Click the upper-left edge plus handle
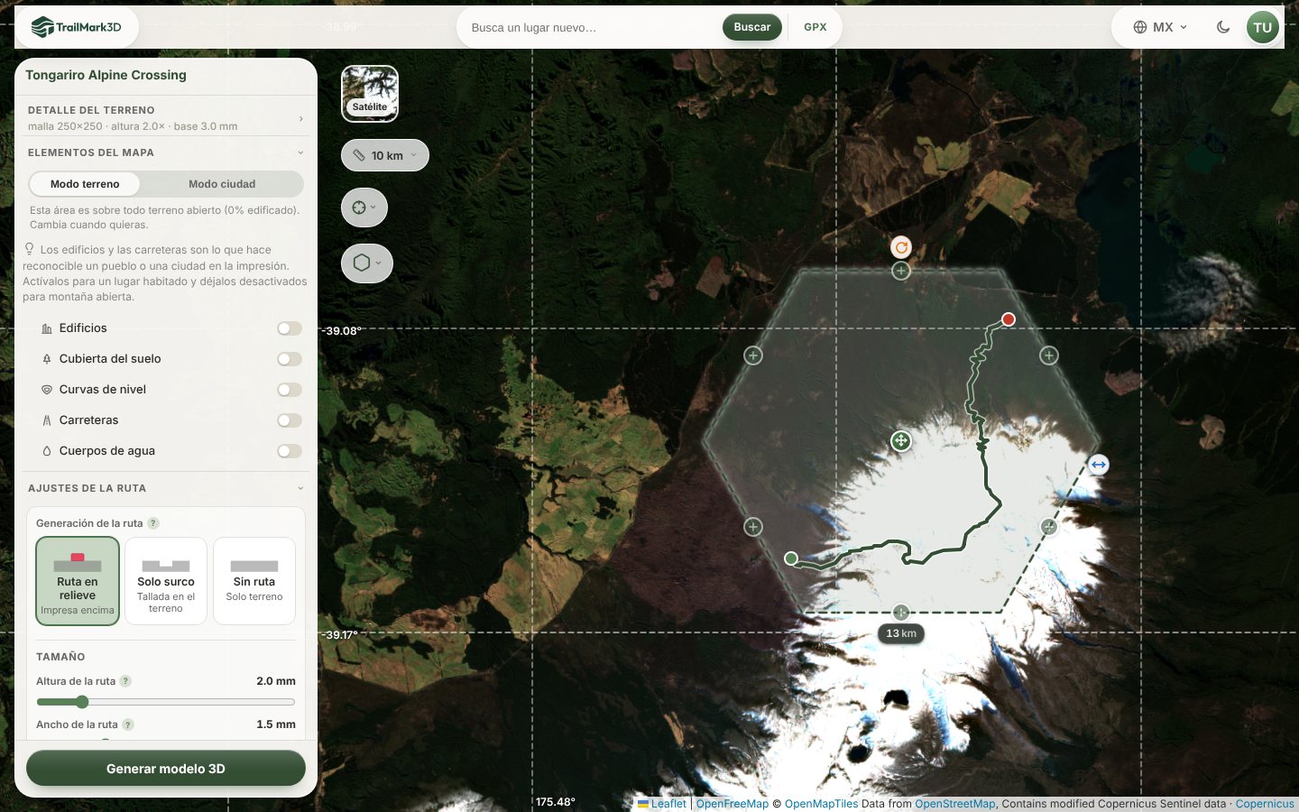This screenshot has width=1299, height=812. point(753,355)
